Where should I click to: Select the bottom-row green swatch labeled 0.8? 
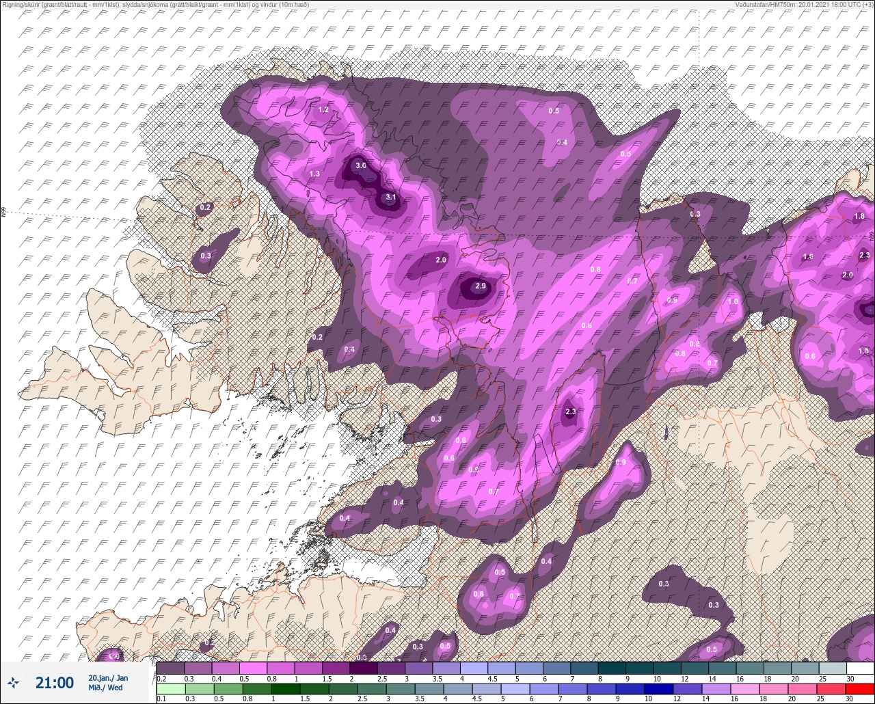(256, 689)
